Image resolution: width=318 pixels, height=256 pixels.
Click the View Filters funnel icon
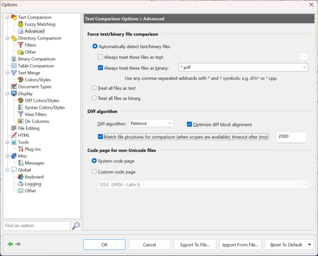click(20, 114)
